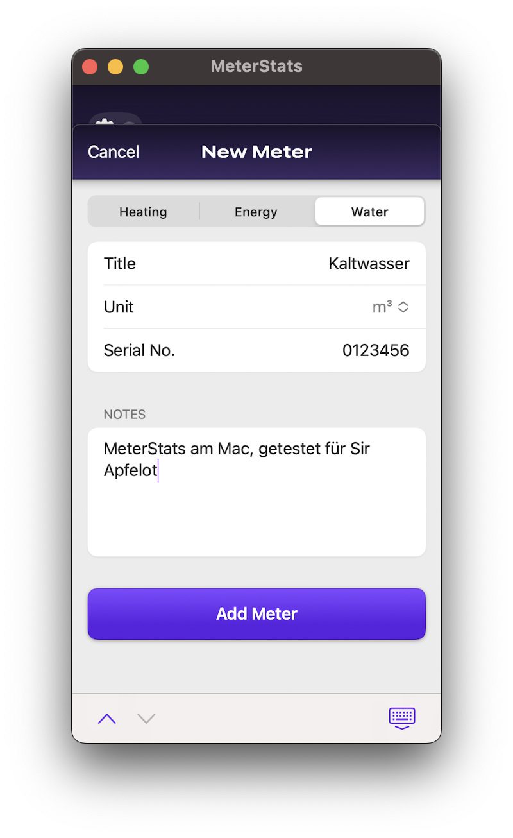Zoom the window using the green button
The image size is (513, 838).
tap(141, 67)
